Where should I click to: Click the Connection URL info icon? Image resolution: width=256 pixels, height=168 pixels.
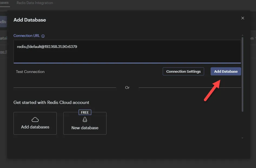click(43, 36)
